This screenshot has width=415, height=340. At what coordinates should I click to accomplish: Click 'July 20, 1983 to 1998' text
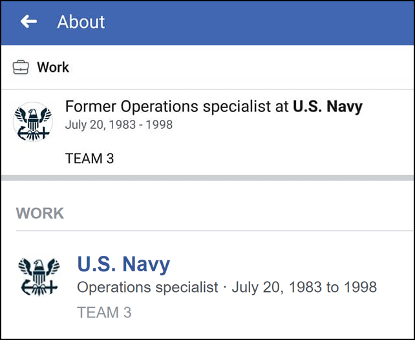click(x=304, y=287)
